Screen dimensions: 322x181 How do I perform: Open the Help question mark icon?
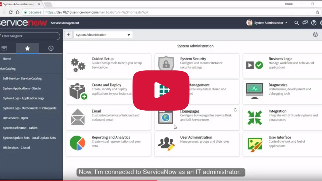(314, 23)
